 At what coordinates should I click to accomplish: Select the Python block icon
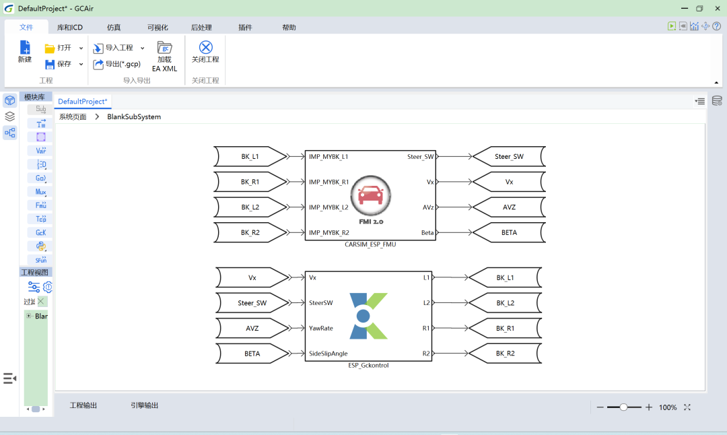[x=41, y=246]
